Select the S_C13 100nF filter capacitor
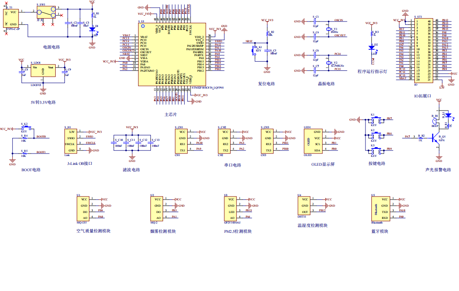459x291 pixels. pyautogui.click(x=150, y=143)
